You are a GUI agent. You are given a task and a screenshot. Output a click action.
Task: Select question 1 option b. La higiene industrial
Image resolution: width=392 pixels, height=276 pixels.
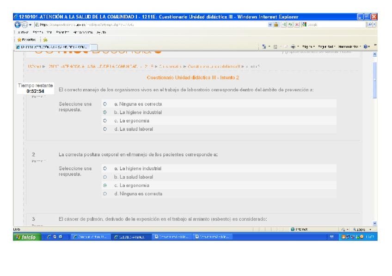105,112
